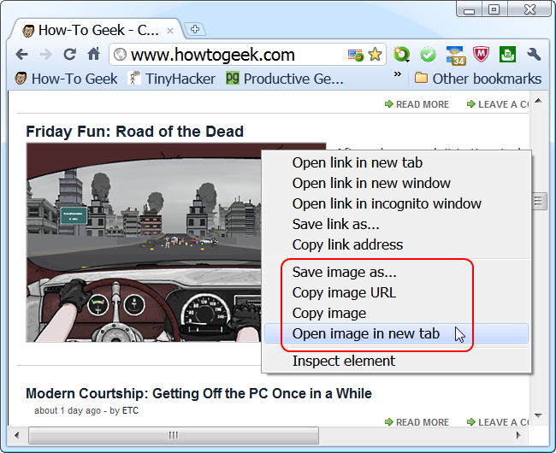
Task: Select the How-To Geek browser tab
Action: tap(98, 30)
